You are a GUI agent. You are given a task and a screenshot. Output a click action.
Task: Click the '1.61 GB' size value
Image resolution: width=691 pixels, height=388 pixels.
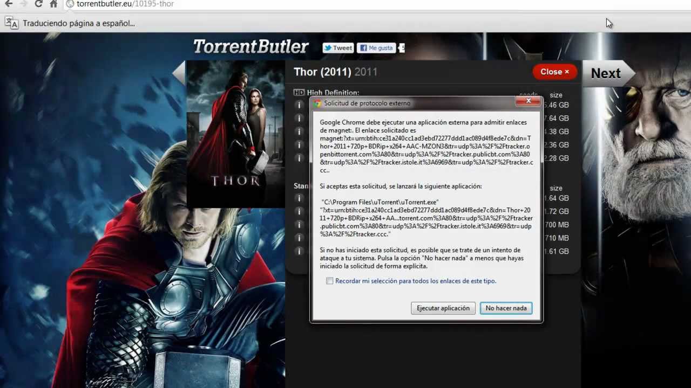point(556,251)
